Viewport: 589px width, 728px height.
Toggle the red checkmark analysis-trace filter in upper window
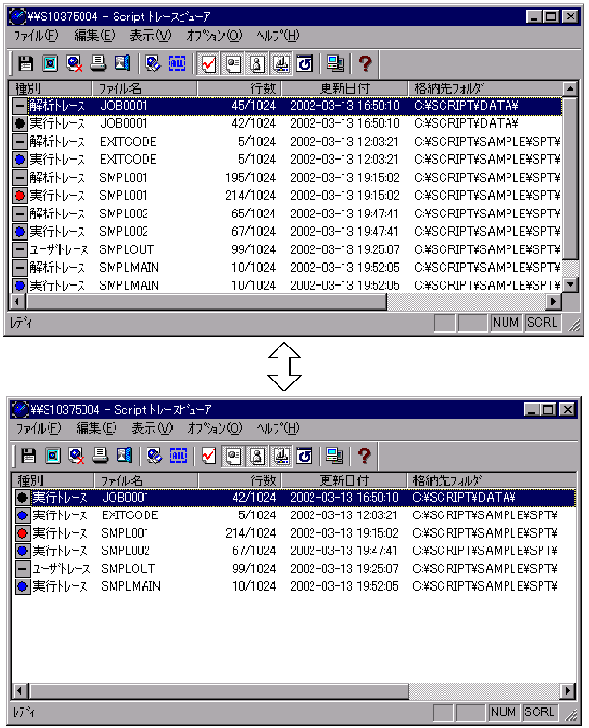click(209, 64)
